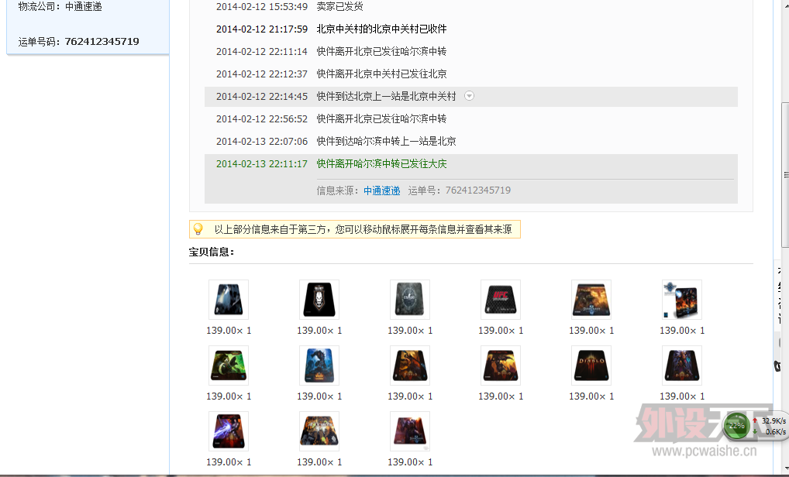Click the 物流公司：中通速递 label
This screenshot has width=789, height=477.
coord(60,6)
